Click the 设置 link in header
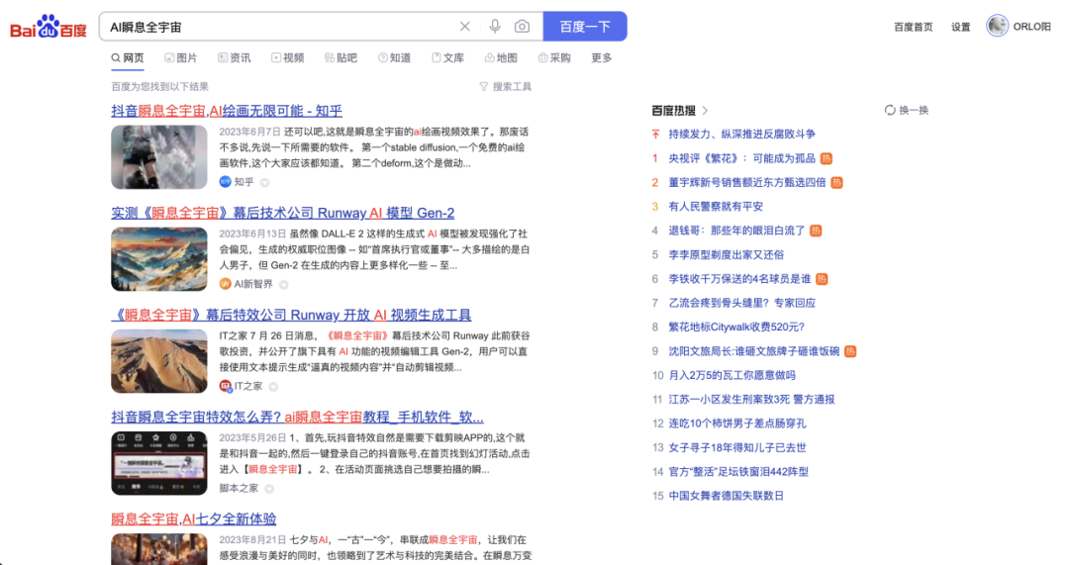Viewport: 1069px width, 565px height. (960, 27)
